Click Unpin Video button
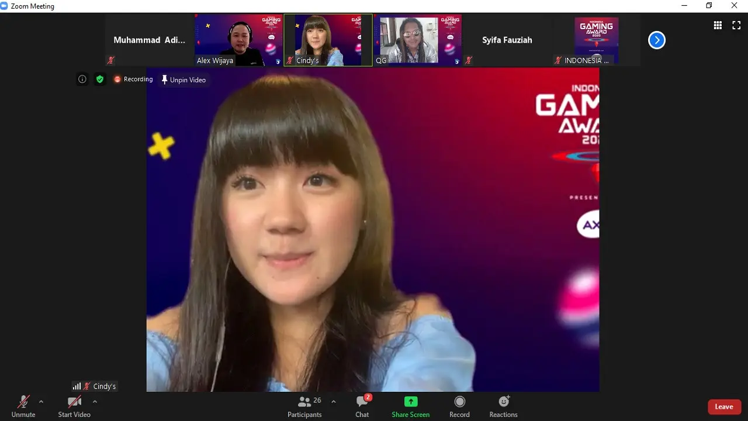The height and width of the screenshot is (421, 748). point(183,80)
